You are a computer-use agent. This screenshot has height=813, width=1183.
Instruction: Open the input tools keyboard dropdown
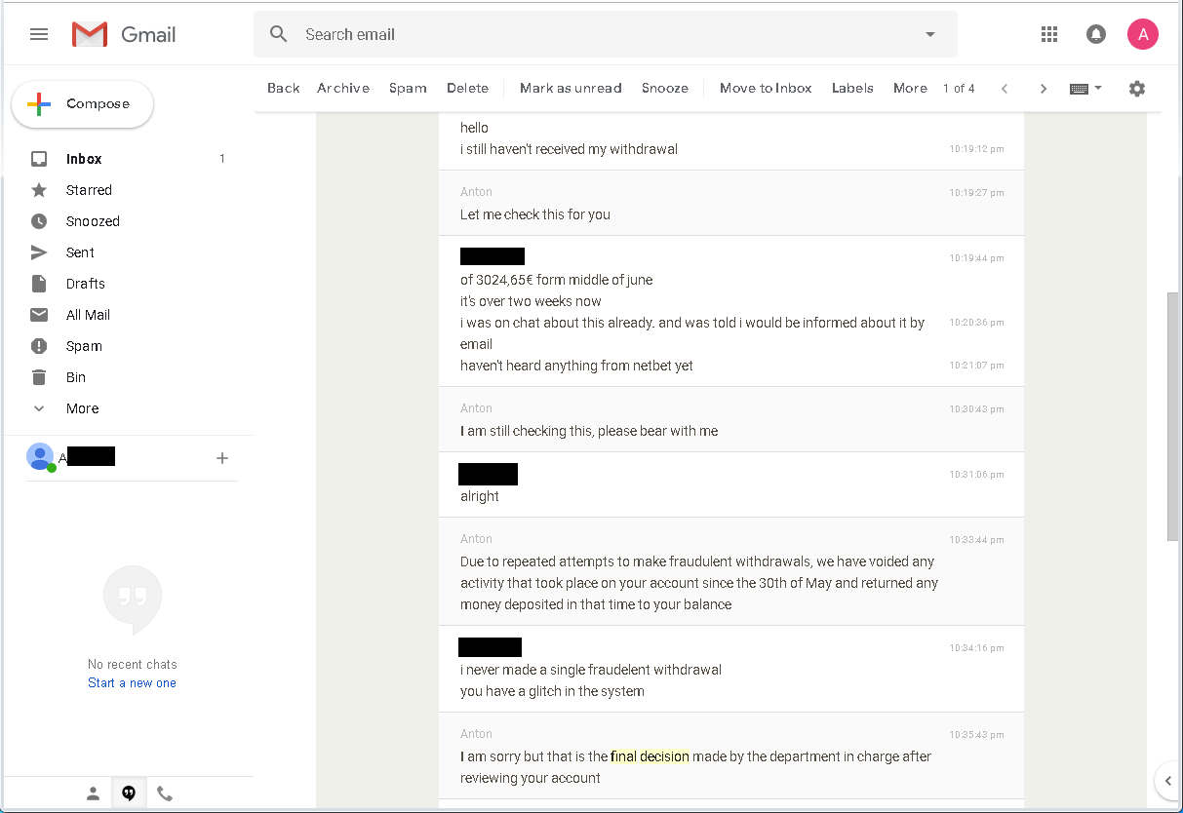1085,89
